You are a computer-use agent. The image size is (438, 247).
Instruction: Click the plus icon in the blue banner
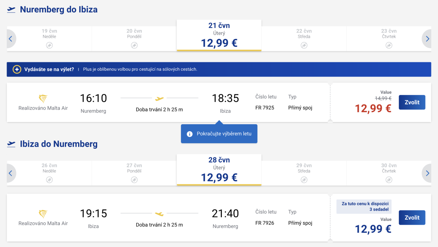tap(17, 69)
